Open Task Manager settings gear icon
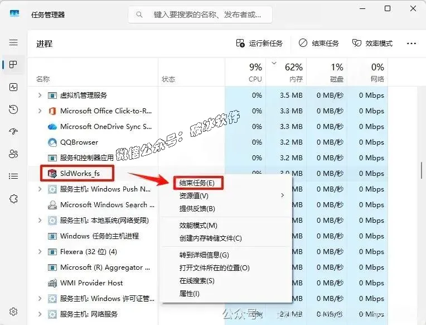This screenshot has width=426, height=325. point(13,311)
